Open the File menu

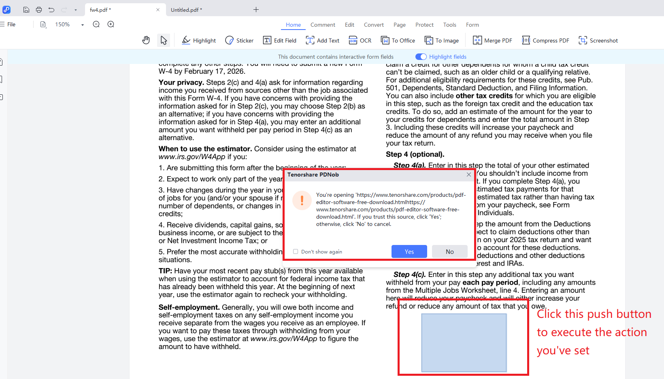click(8, 24)
